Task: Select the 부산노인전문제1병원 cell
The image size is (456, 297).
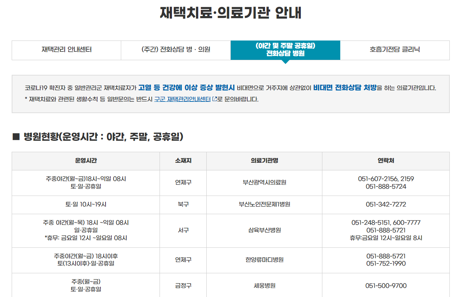Action: point(264,205)
